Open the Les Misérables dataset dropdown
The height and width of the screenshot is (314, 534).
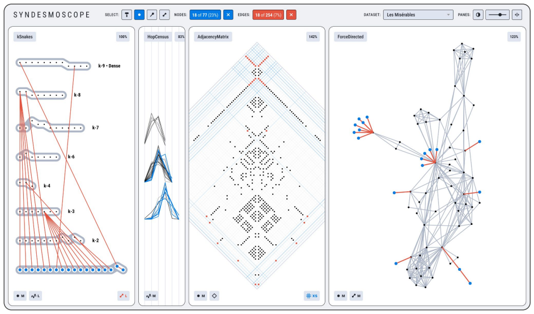(418, 15)
